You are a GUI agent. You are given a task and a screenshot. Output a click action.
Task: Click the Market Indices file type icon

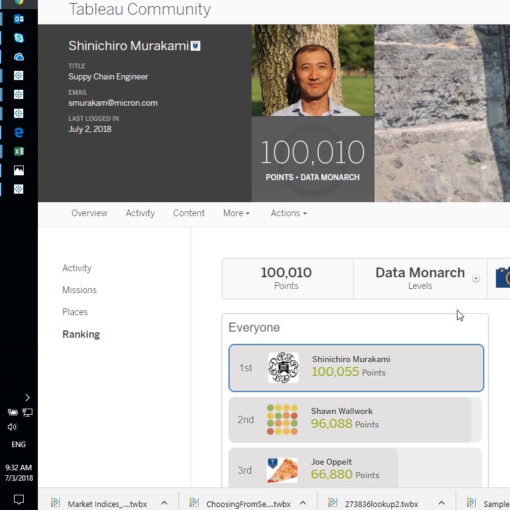click(x=56, y=502)
